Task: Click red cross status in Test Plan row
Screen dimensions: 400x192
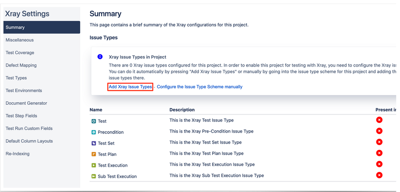Action: [x=379, y=153]
